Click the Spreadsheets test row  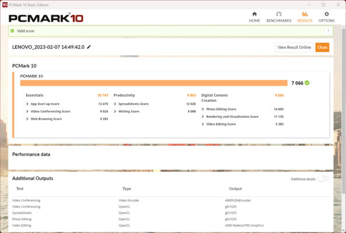(x=22, y=213)
